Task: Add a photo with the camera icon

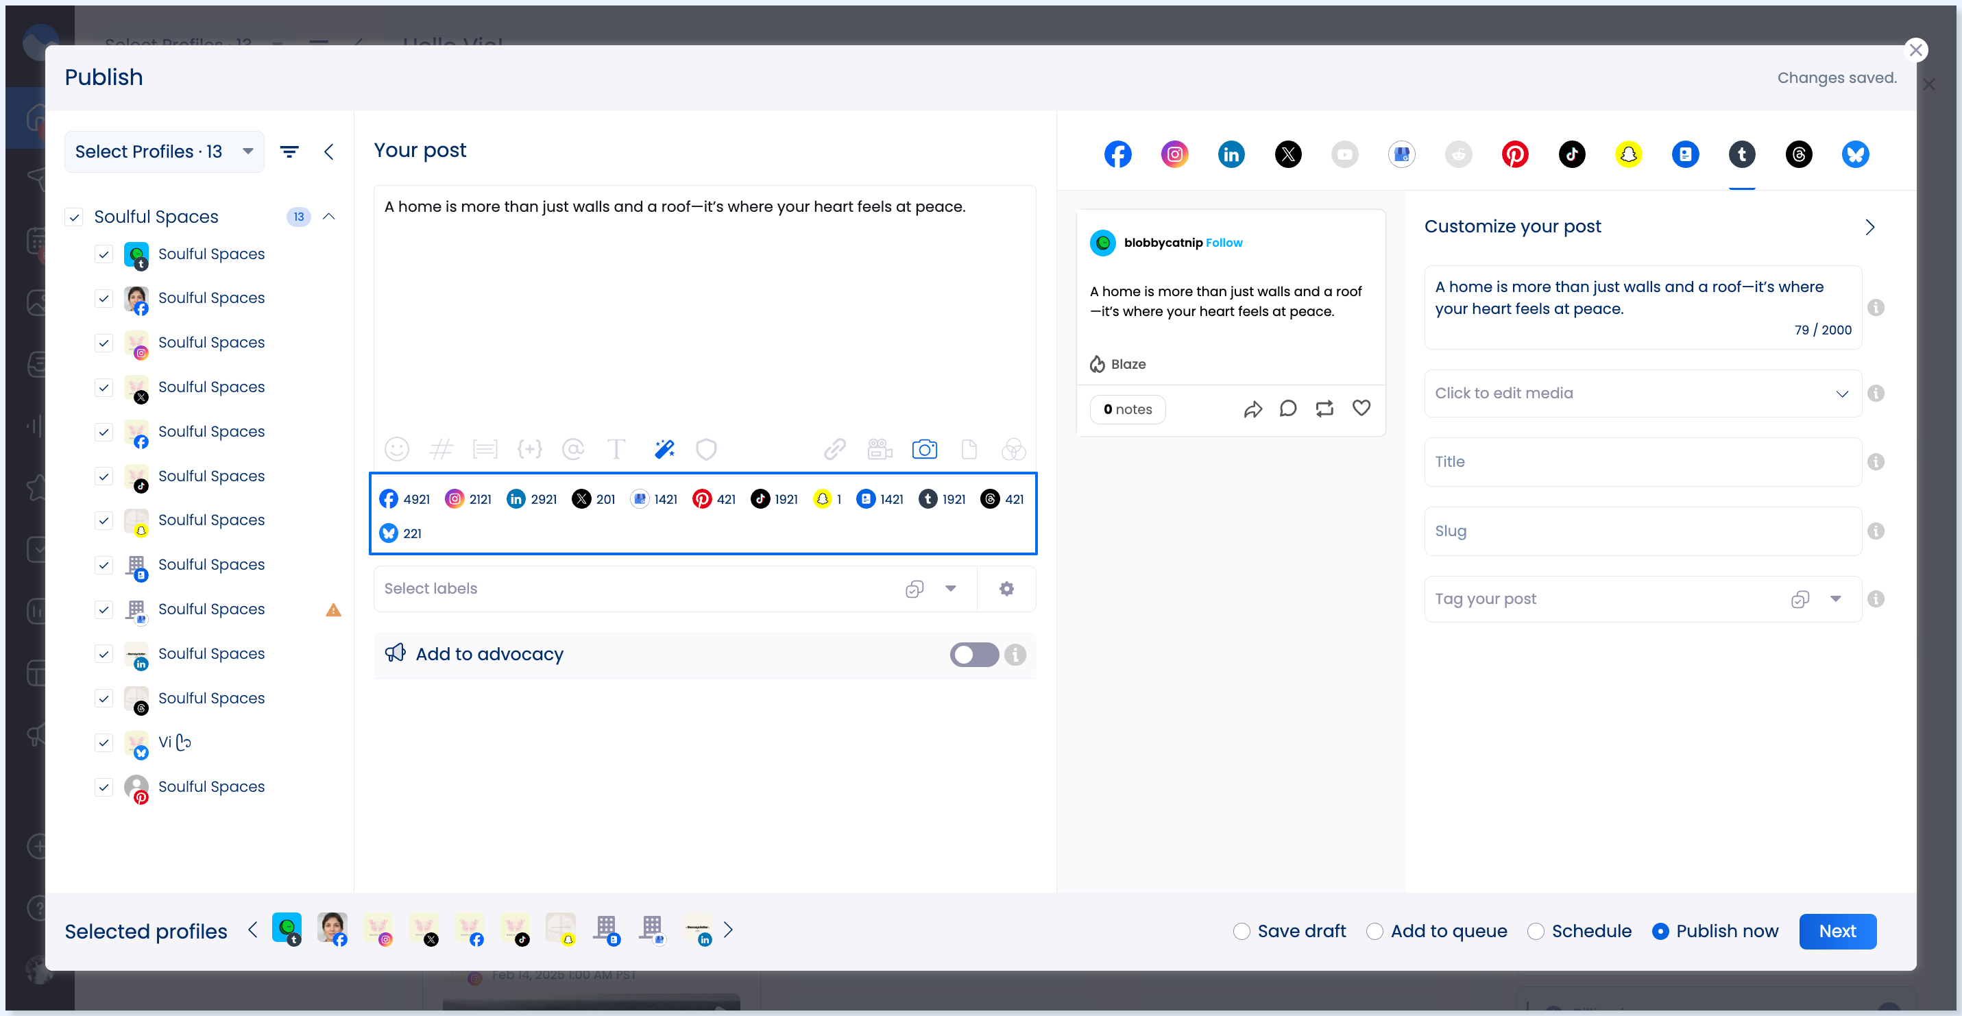Action: [925, 449]
